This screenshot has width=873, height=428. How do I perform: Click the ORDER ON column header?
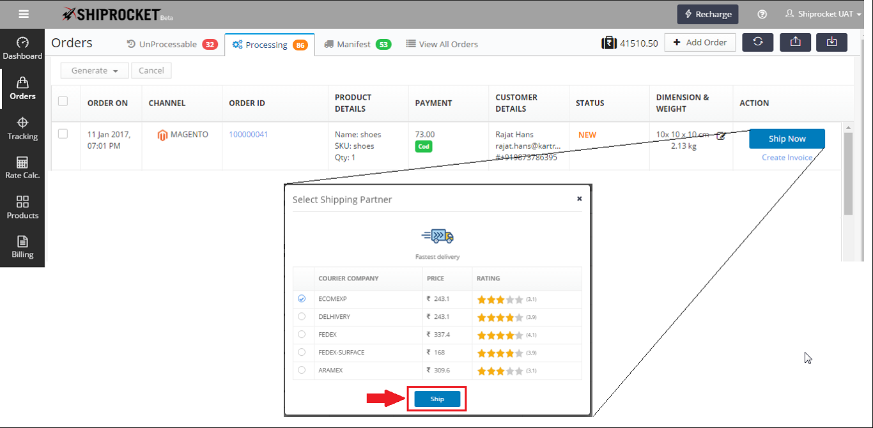[107, 103]
